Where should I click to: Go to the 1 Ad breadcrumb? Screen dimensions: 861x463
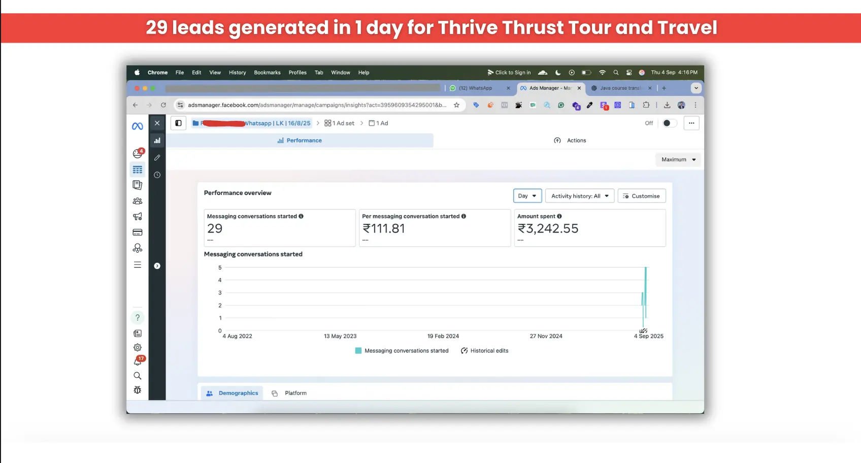coord(379,123)
